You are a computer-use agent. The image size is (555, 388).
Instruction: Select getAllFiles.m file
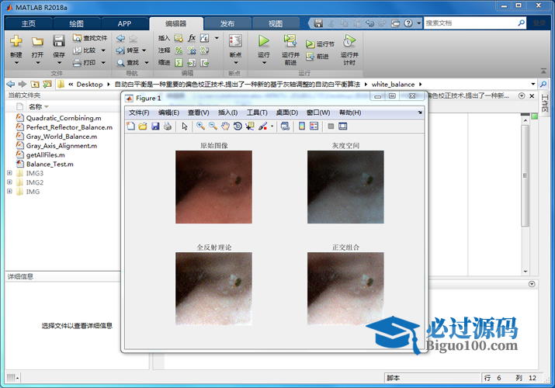45,154
